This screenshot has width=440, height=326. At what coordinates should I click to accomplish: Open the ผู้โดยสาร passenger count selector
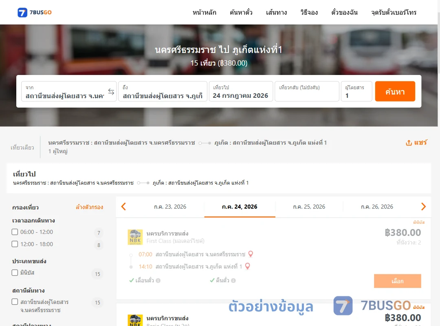356,92
